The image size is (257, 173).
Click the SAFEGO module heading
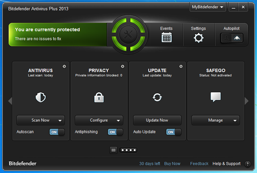tap(216, 71)
